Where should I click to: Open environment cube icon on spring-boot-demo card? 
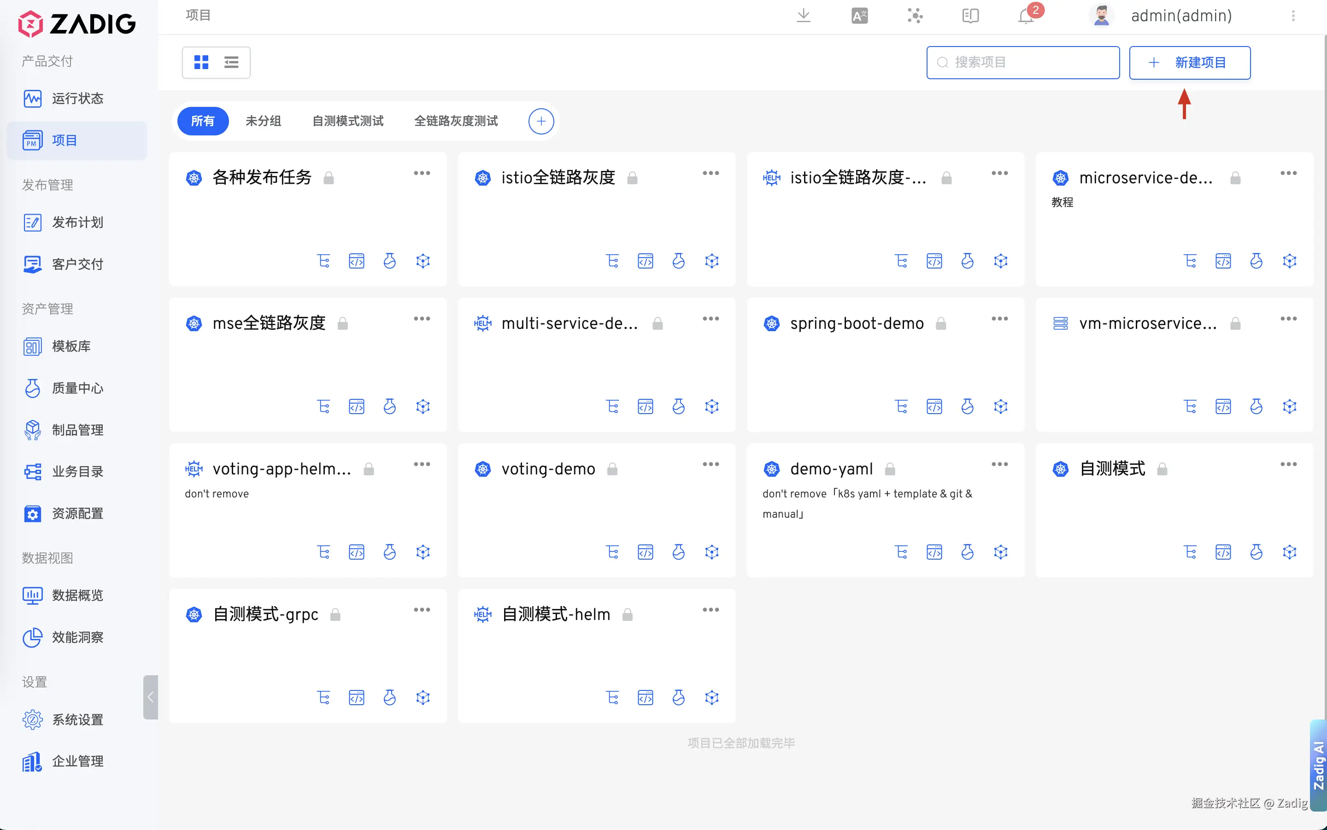point(1000,406)
